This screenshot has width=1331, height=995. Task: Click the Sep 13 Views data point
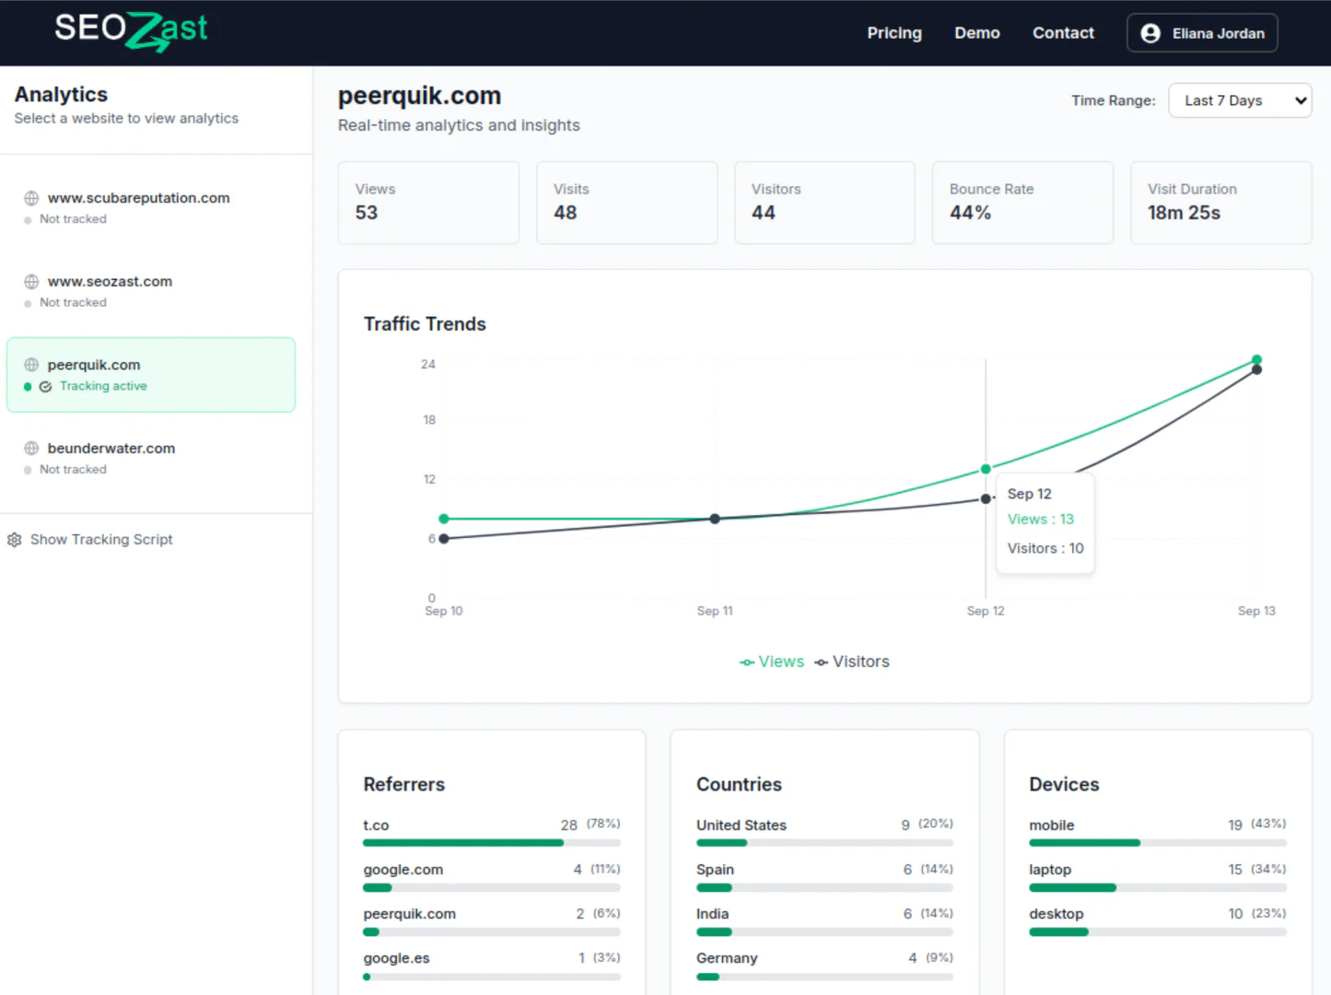pos(1256,359)
